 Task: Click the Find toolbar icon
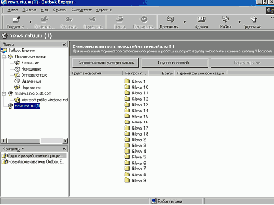[225, 19]
